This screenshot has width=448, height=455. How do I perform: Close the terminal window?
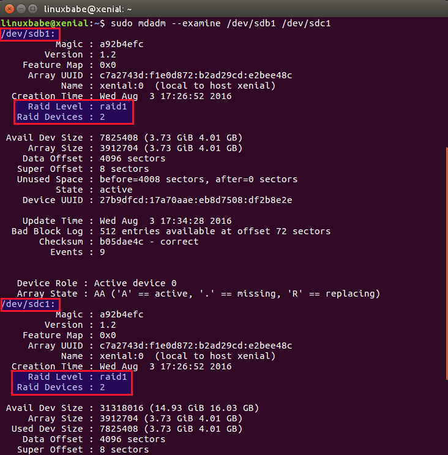(x=9, y=9)
